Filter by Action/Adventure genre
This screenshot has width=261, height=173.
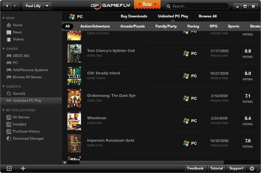95,26
